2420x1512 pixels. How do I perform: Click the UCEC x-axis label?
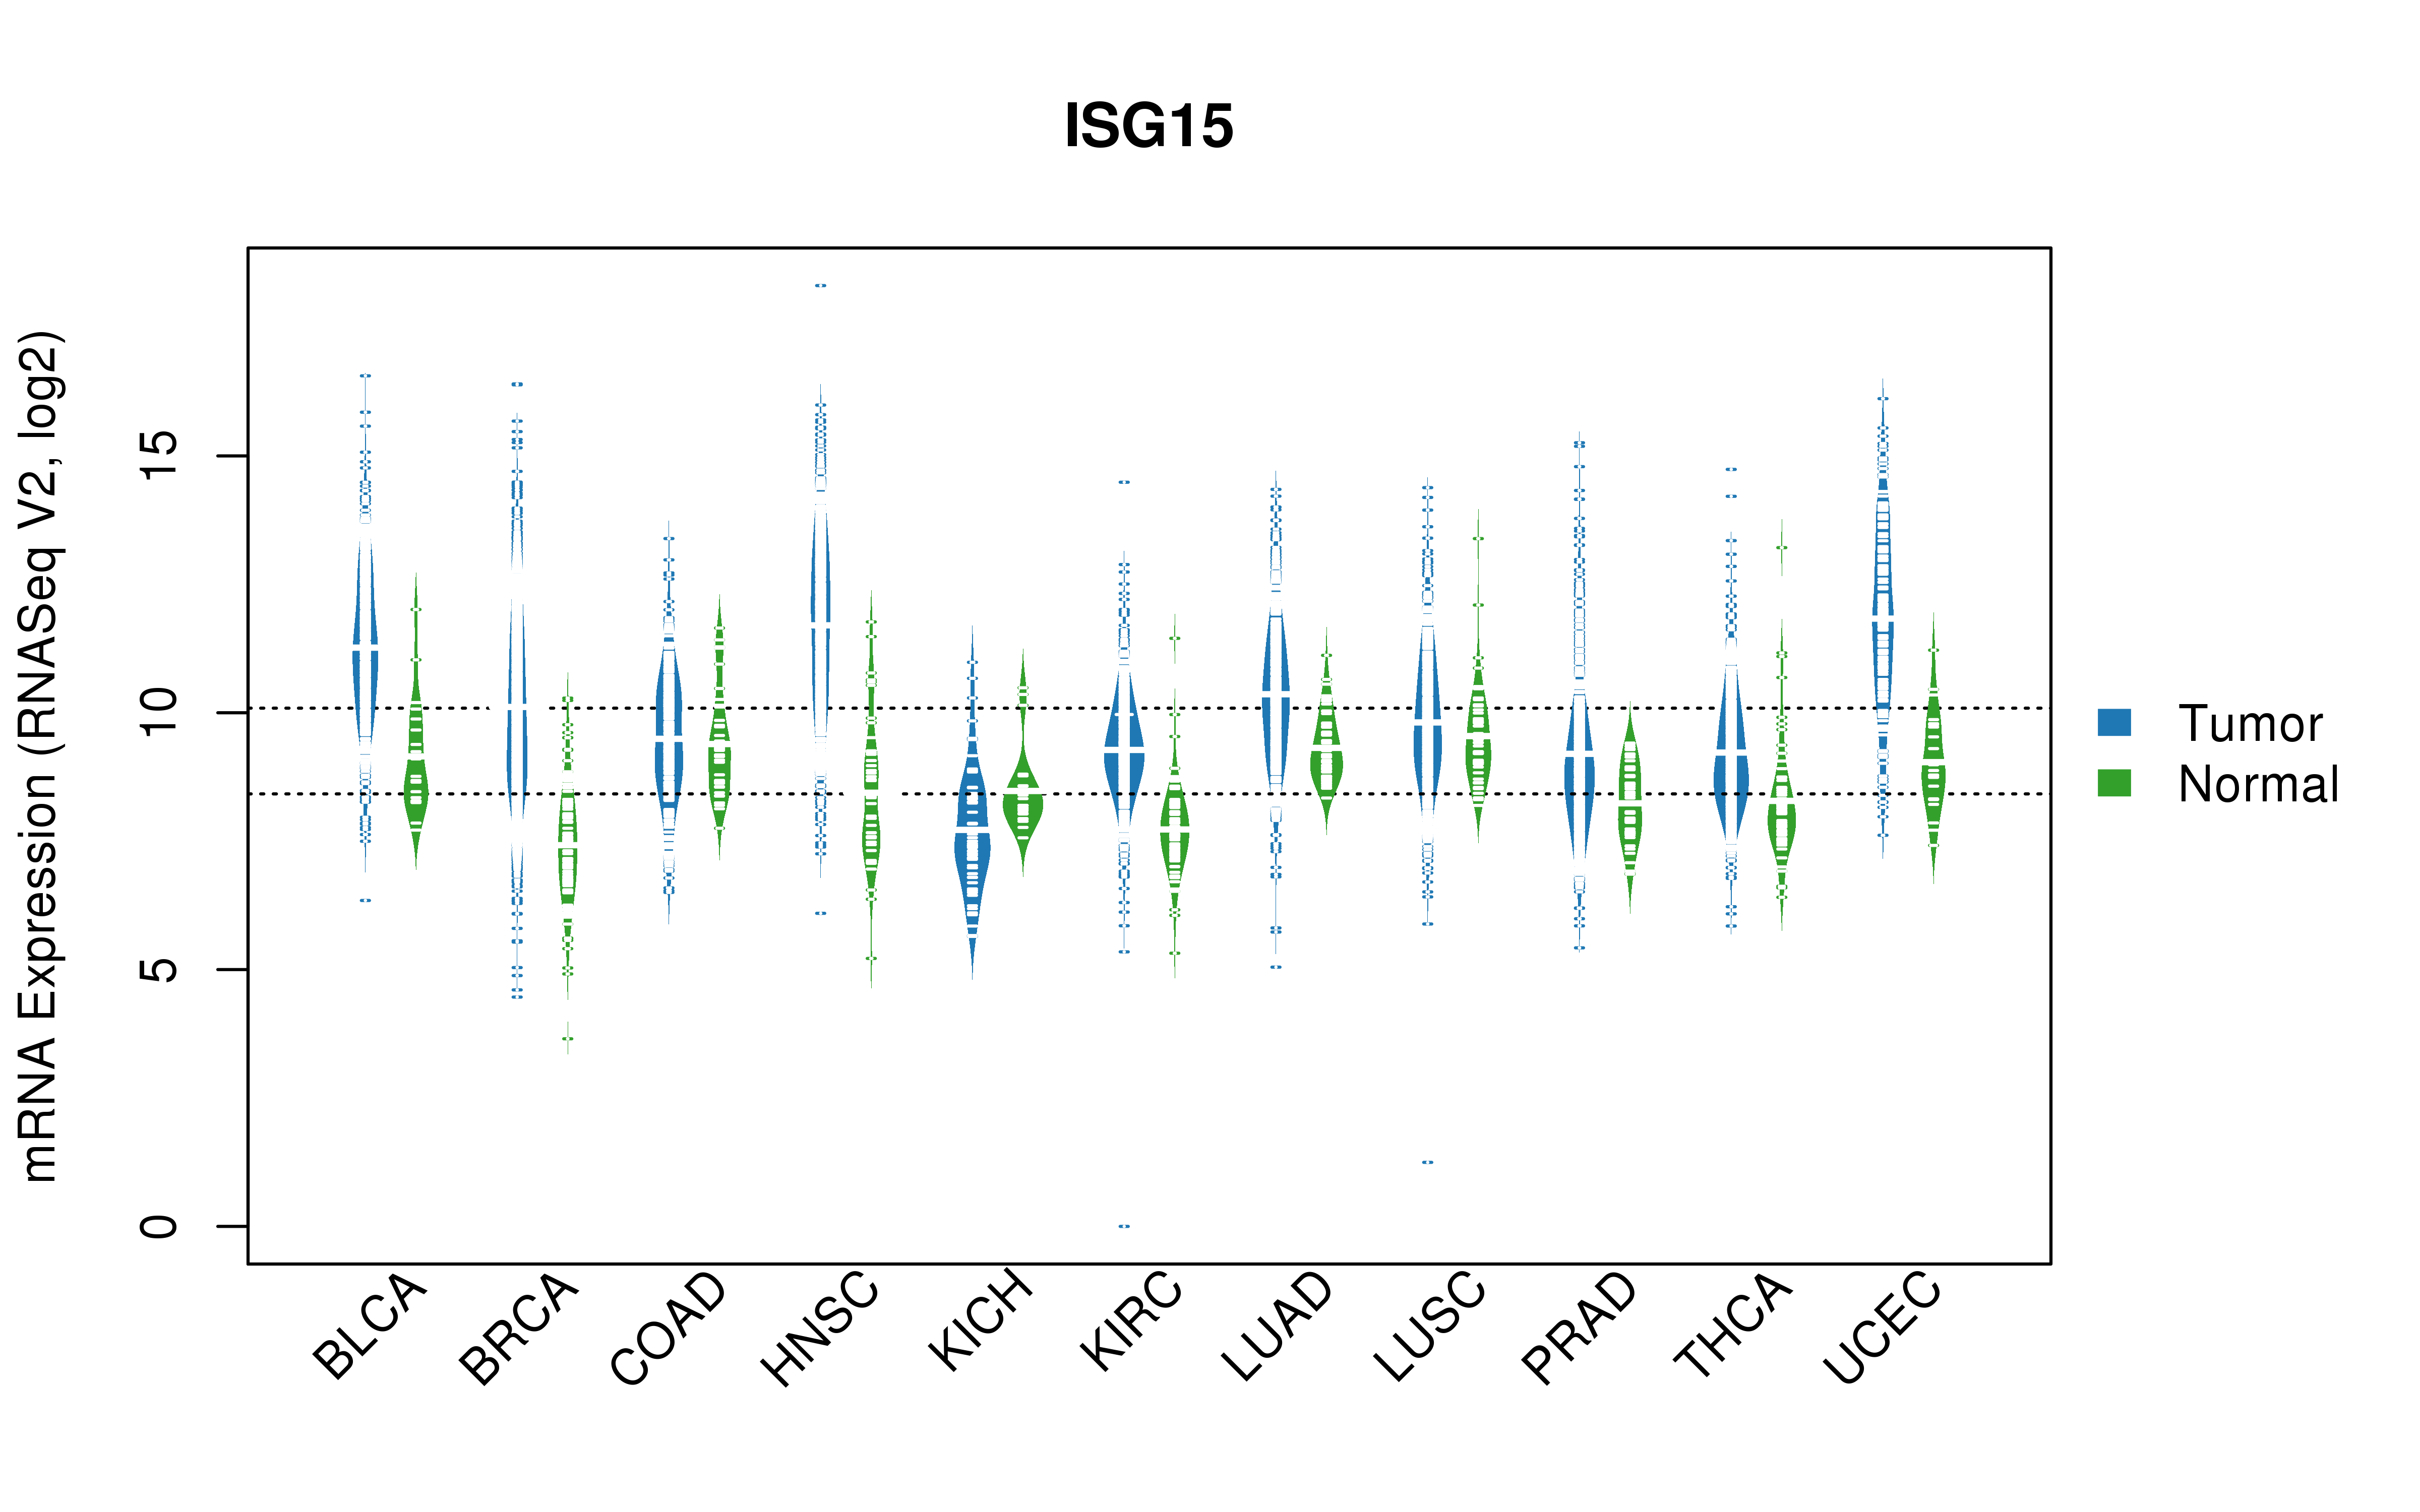[1883, 1328]
